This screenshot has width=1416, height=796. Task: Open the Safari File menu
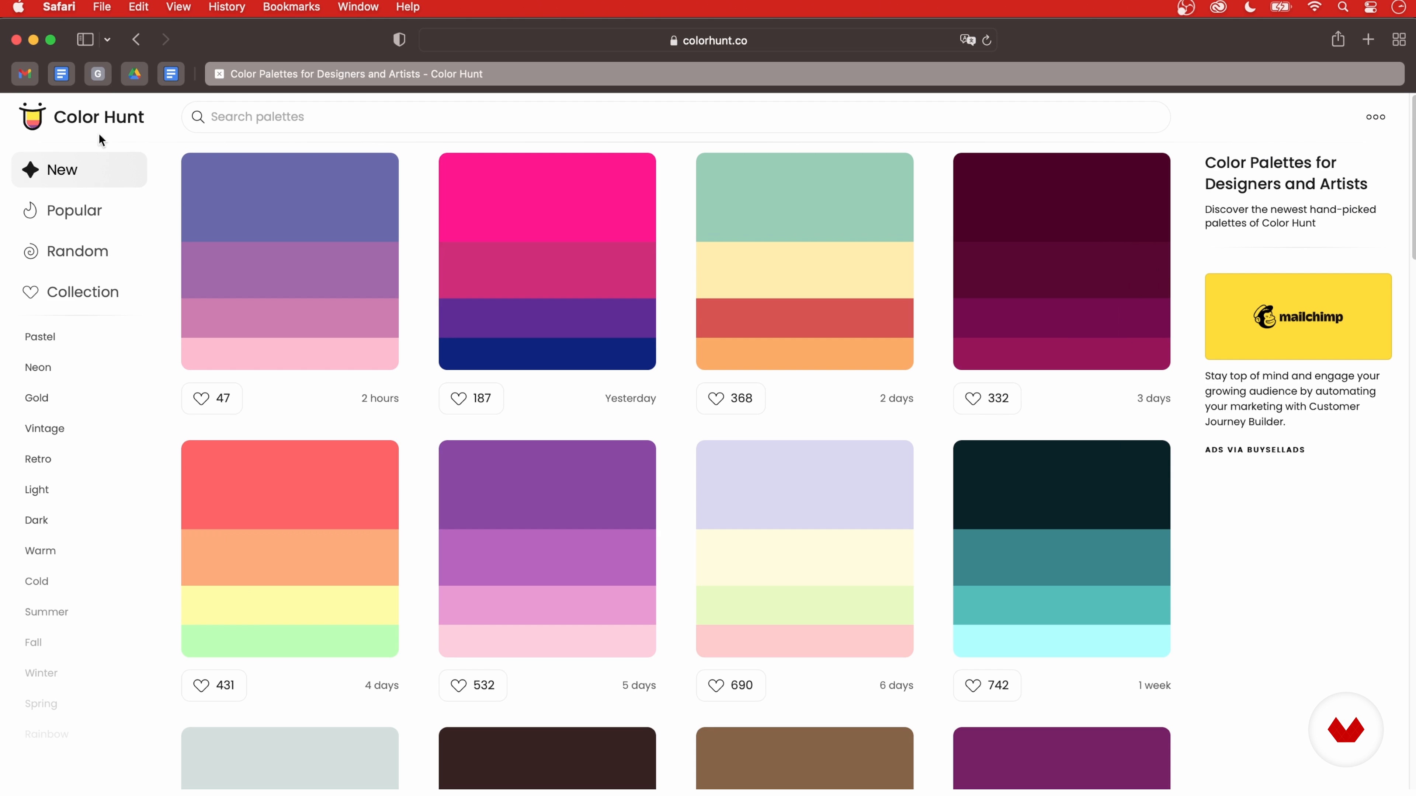[102, 7]
